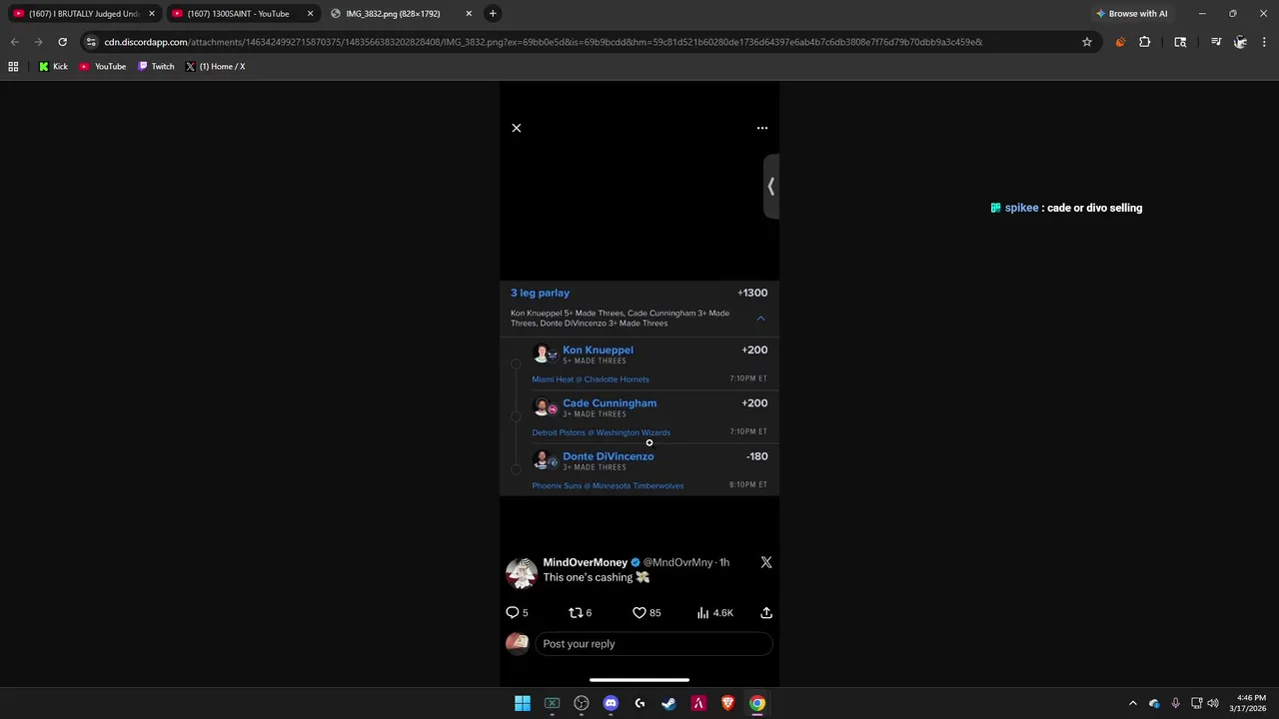Click the -180 odds value
The width and height of the screenshot is (1279, 719).
click(x=757, y=456)
